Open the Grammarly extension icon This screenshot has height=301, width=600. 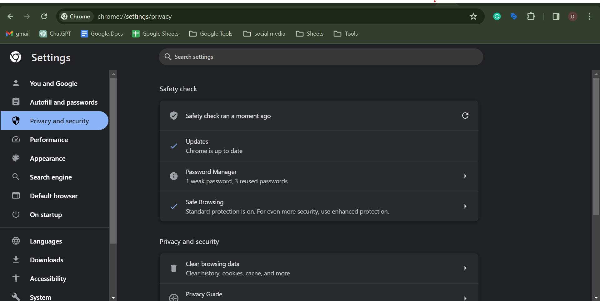[497, 16]
